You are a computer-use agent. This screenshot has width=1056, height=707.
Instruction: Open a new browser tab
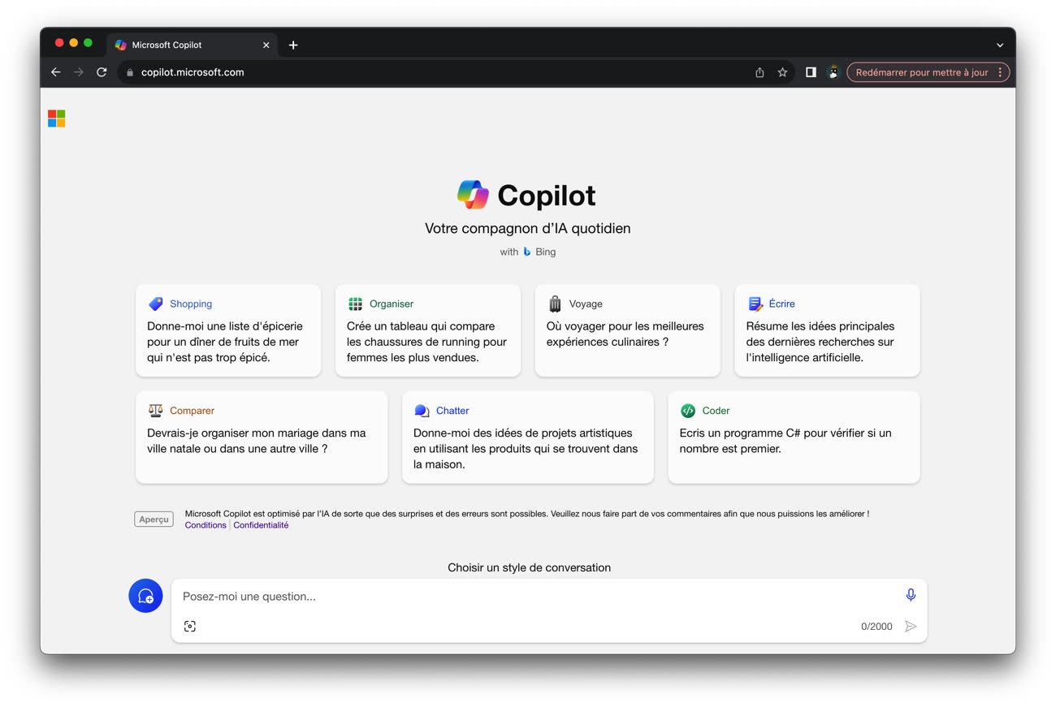point(293,45)
